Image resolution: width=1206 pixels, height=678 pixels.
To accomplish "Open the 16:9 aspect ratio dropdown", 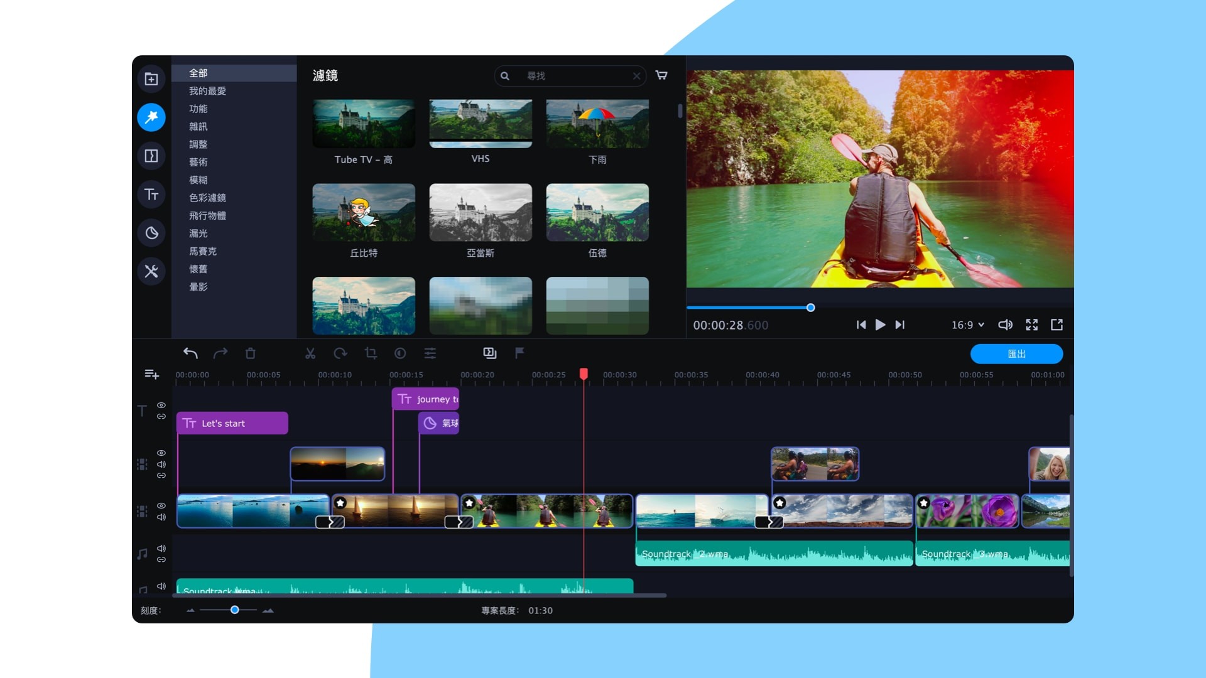I will [967, 325].
